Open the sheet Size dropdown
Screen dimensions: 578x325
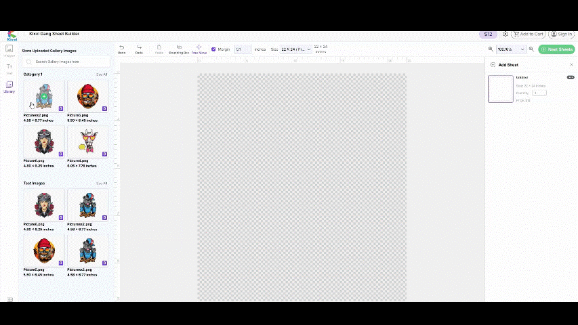pos(295,49)
